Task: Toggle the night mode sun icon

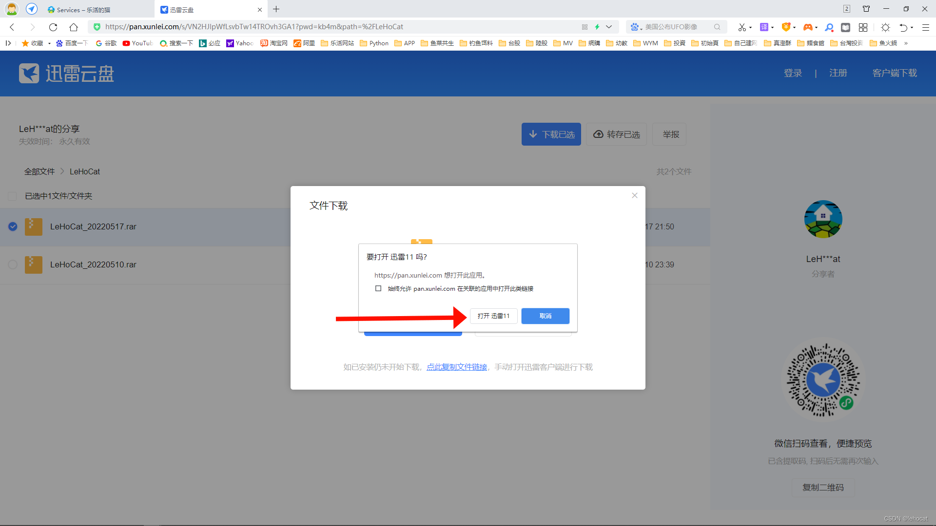Action: 885,27
